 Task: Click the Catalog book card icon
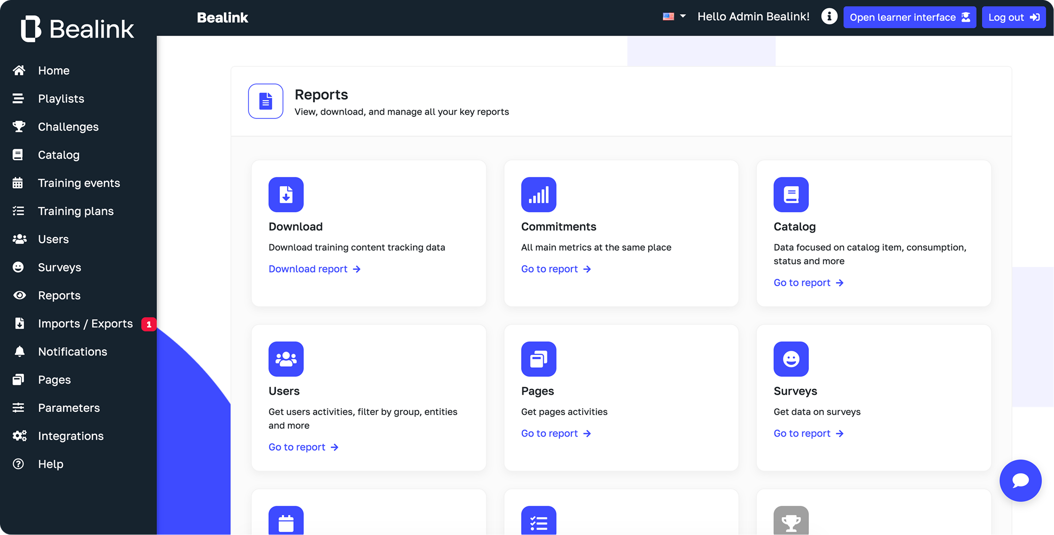click(791, 194)
